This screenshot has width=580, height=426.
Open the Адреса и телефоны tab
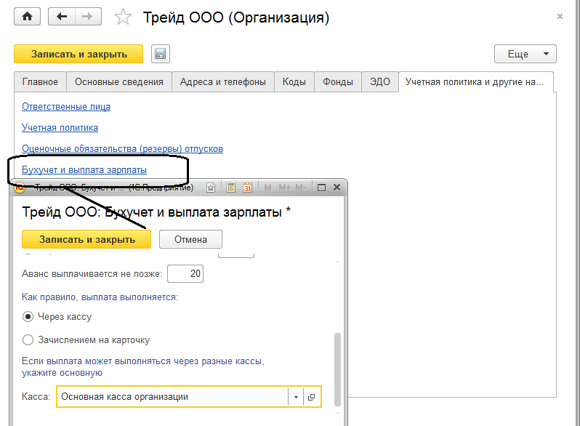(x=223, y=82)
